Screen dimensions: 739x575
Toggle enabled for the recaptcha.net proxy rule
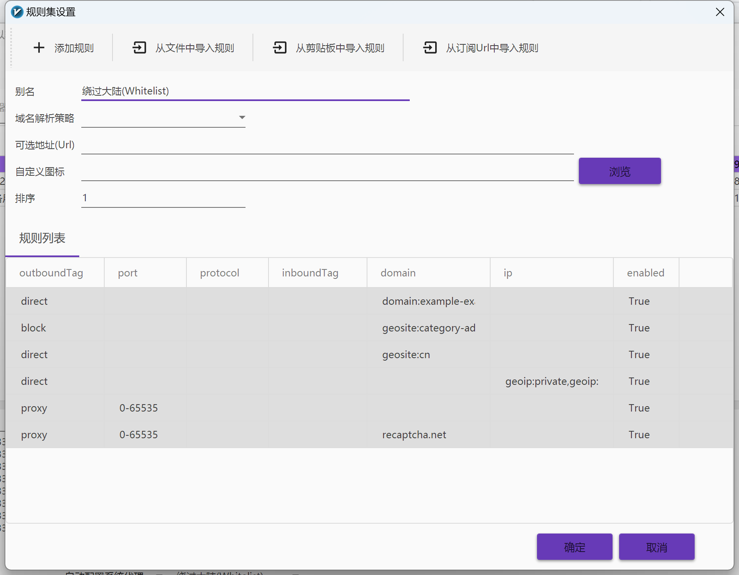(x=639, y=435)
